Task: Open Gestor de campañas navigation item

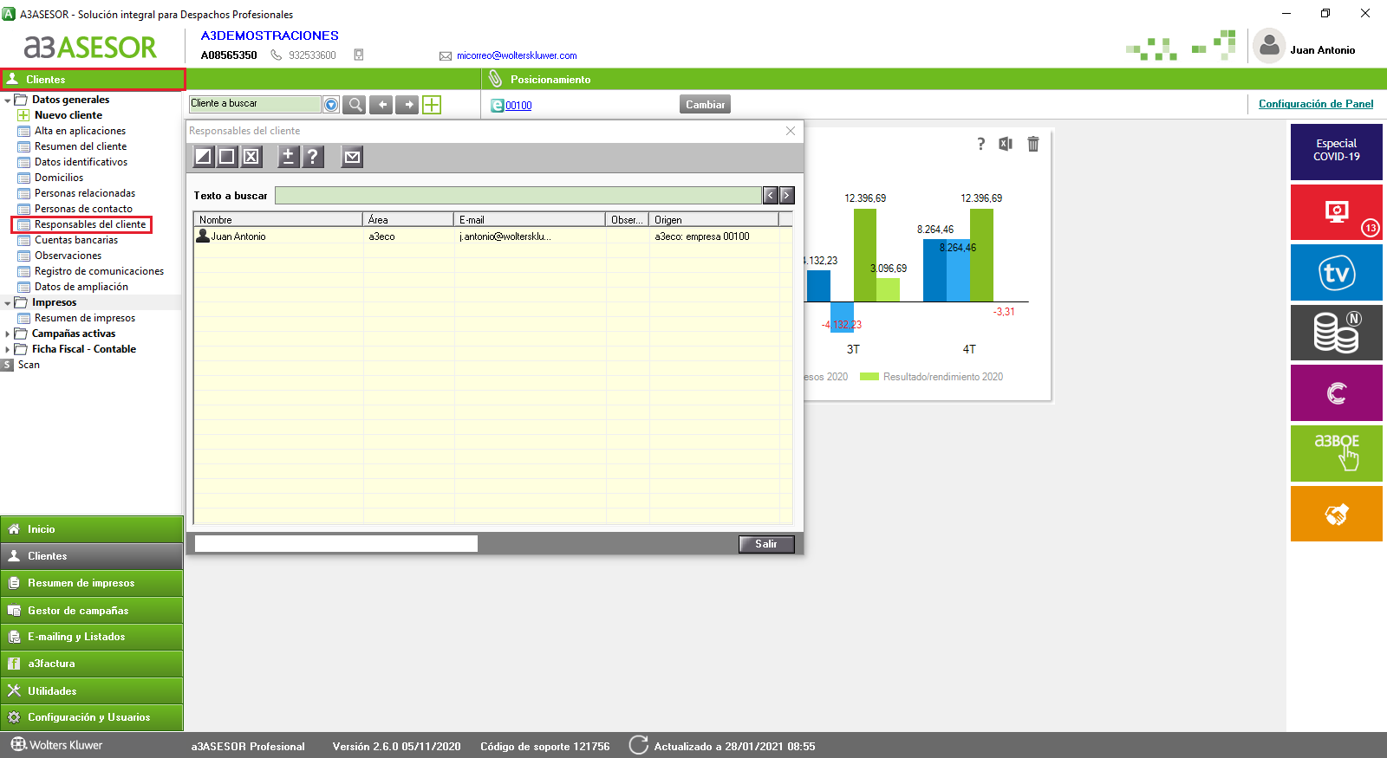Action: click(92, 611)
